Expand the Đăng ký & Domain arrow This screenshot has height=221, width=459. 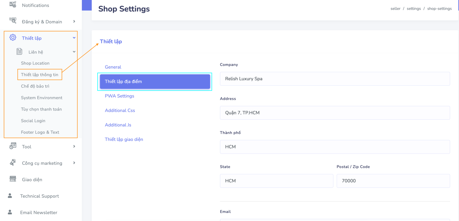coord(74,22)
